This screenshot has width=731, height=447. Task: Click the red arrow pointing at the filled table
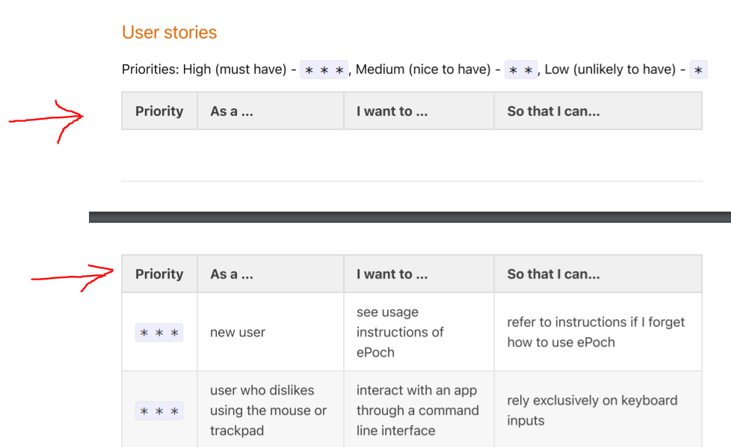(x=73, y=277)
